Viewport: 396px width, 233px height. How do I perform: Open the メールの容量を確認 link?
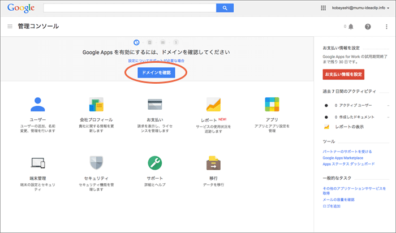coord(338,200)
